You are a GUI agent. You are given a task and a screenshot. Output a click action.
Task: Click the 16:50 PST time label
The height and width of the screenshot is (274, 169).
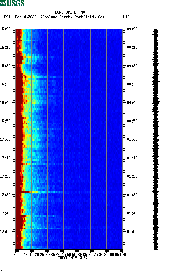[5, 121]
